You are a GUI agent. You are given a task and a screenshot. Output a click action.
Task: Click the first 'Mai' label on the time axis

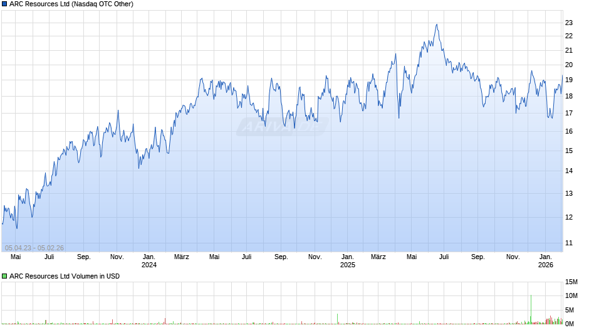click(16, 257)
